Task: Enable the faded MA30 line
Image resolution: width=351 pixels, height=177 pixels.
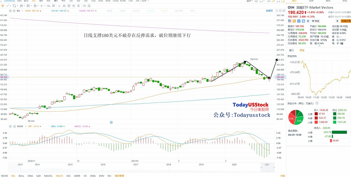Action: point(110,11)
